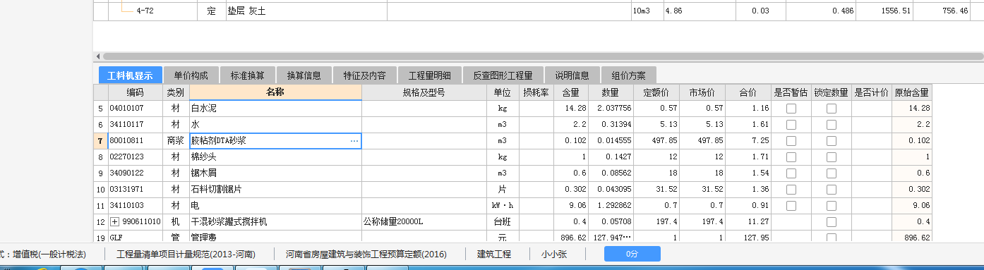Select the 锯木屑 name cell

(275, 173)
